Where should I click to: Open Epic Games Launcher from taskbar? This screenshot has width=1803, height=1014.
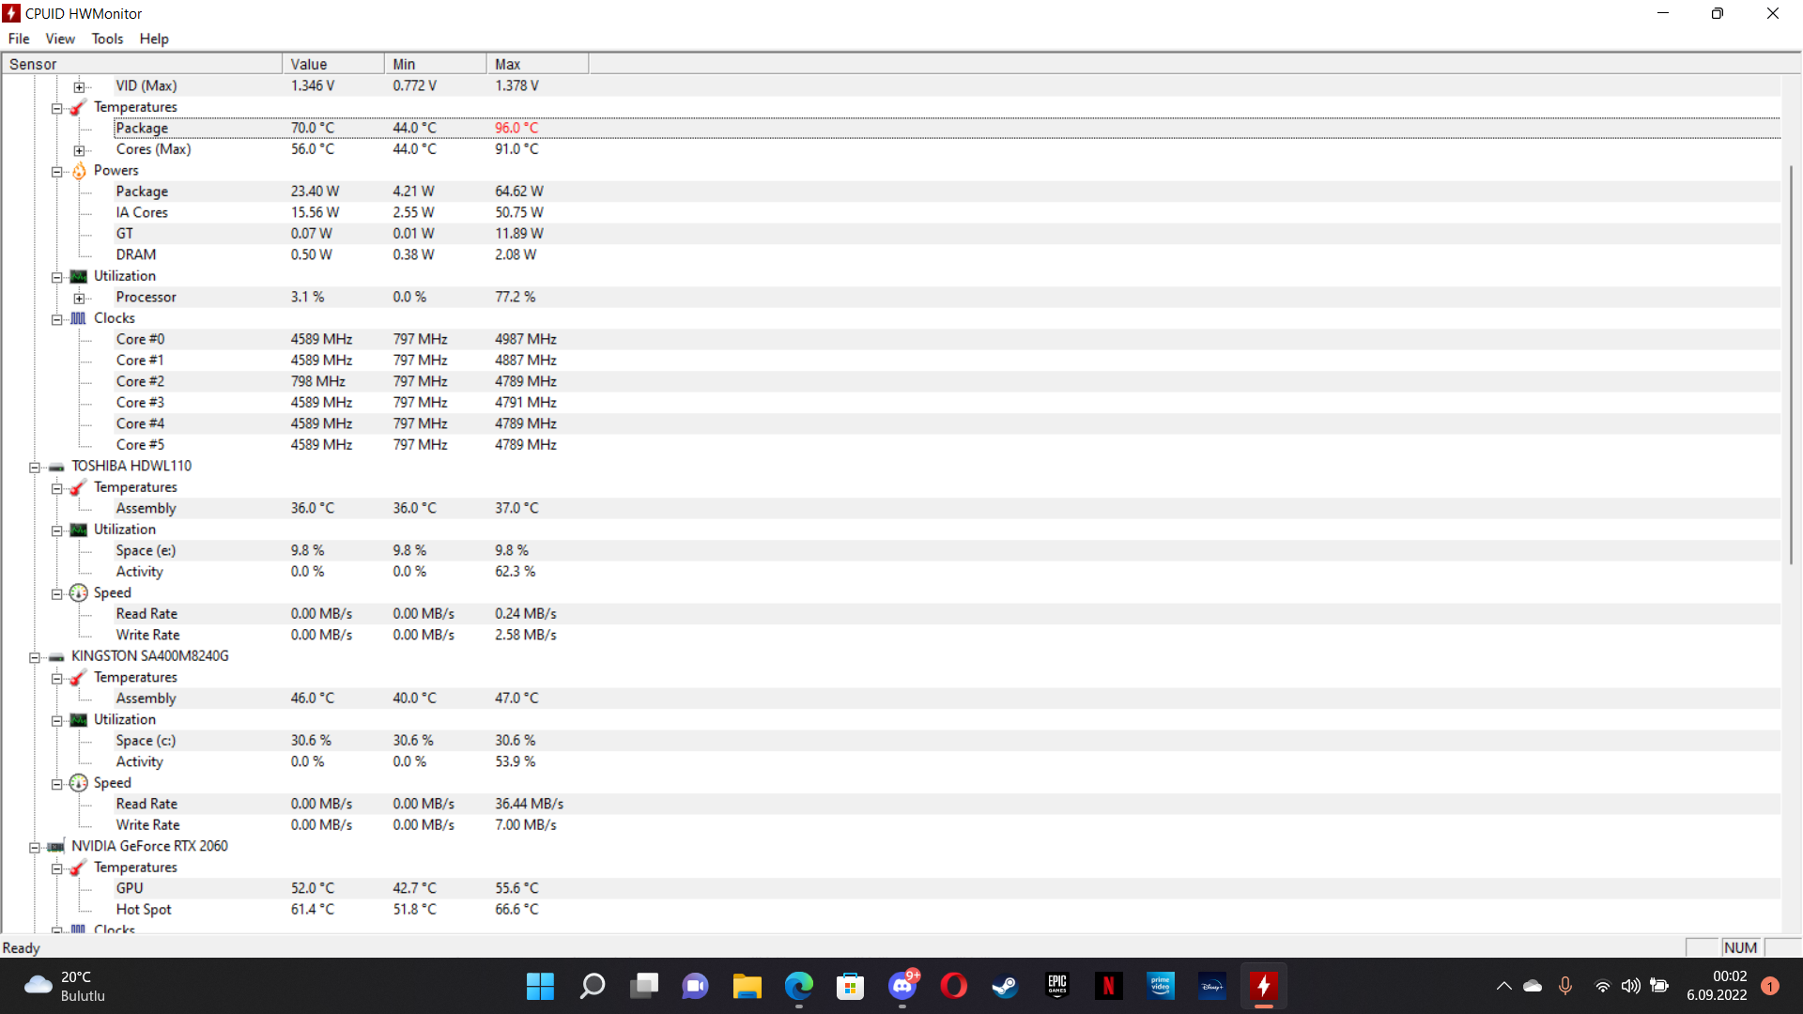[1057, 986]
